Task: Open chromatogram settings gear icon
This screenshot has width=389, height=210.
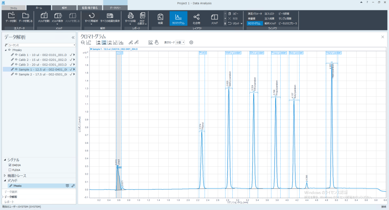Action: tap(191, 43)
